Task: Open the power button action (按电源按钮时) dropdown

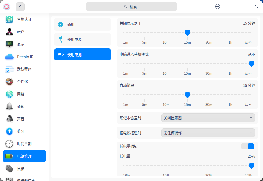Action: 208,133
